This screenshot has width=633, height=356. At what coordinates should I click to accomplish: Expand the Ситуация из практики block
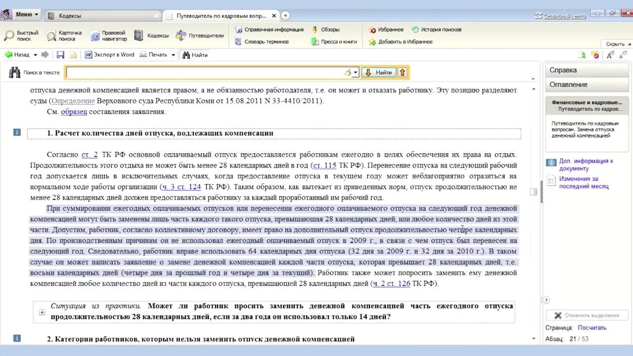click(x=42, y=312)
